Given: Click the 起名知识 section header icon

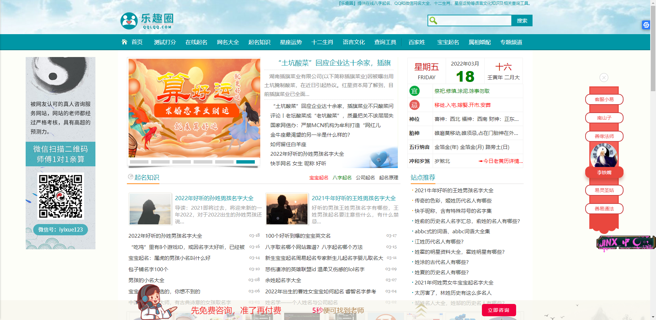Looking at the screenshot, I should click(x=130, y=177).
